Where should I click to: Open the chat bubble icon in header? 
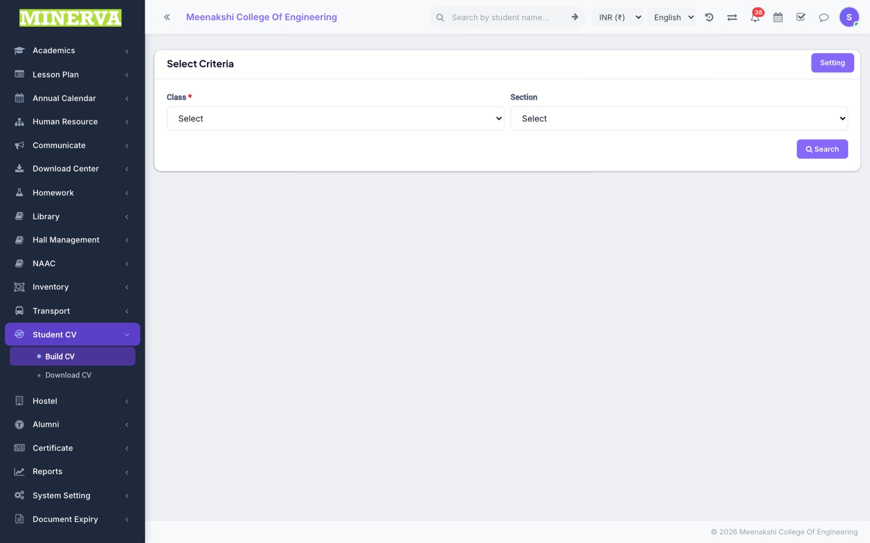click(824, 17)
